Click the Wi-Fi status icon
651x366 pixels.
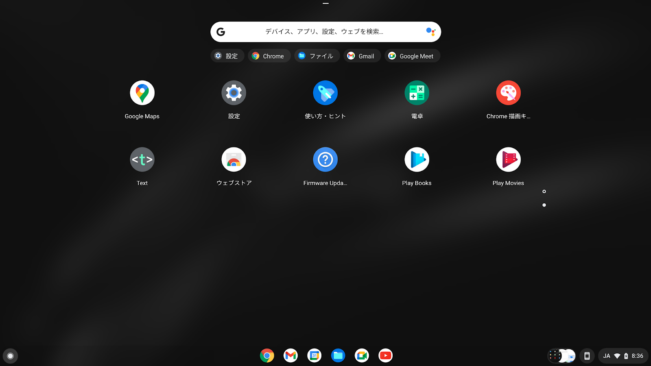tap(617, 356)
